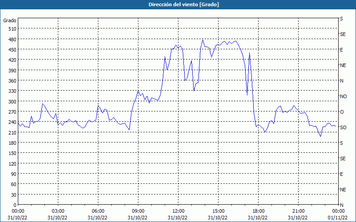
Task: Click the 360 y-axis tick label
Action: 12,81
